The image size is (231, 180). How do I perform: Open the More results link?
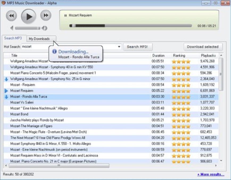point(211,174)
